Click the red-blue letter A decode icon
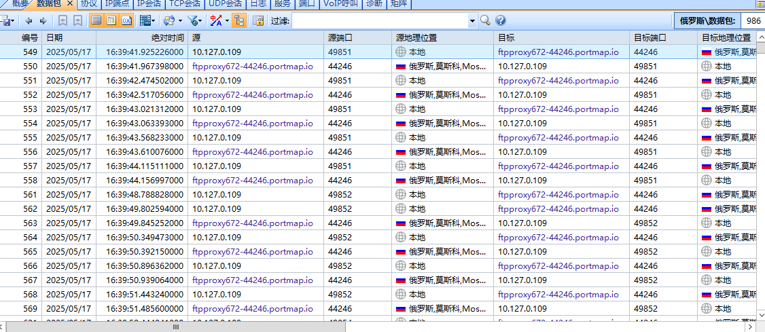The image size is (765, 332). tap(215, 21)
